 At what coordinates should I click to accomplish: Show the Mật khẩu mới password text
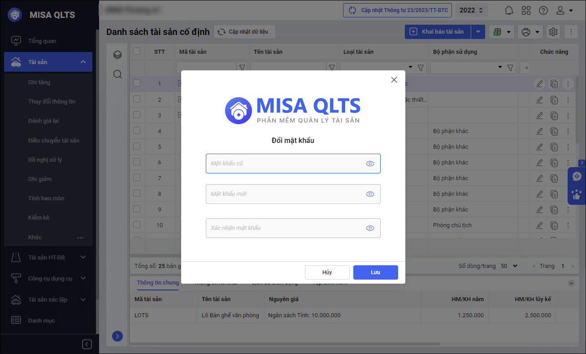pos(370,194)
